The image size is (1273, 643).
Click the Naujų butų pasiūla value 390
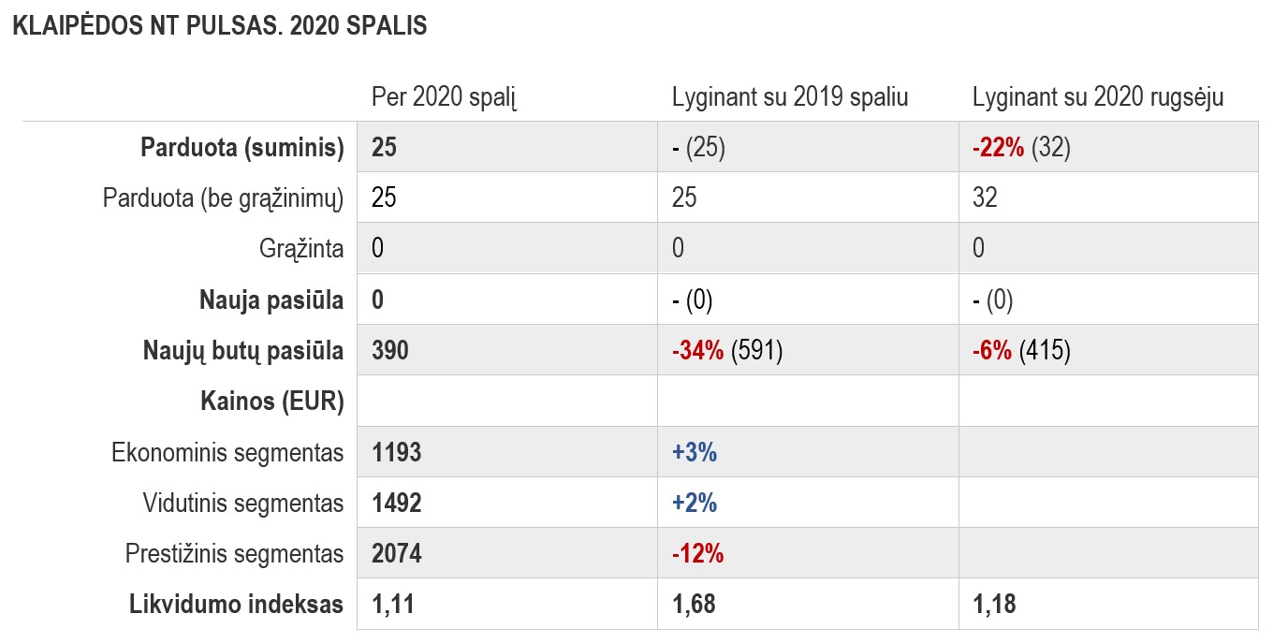pos(390,350)
